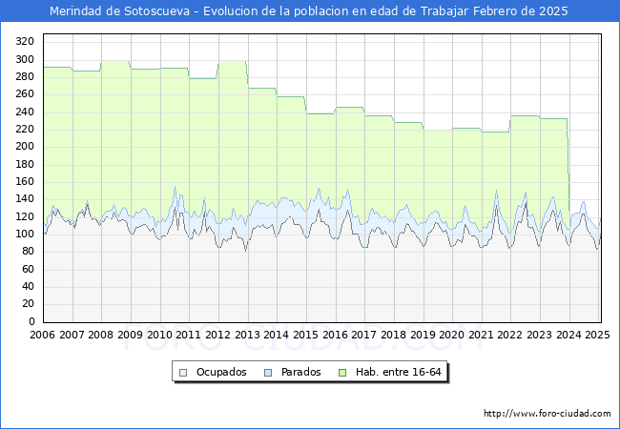Click the 2008 x-axis label
620x429 pixels.
coord(101,335)
